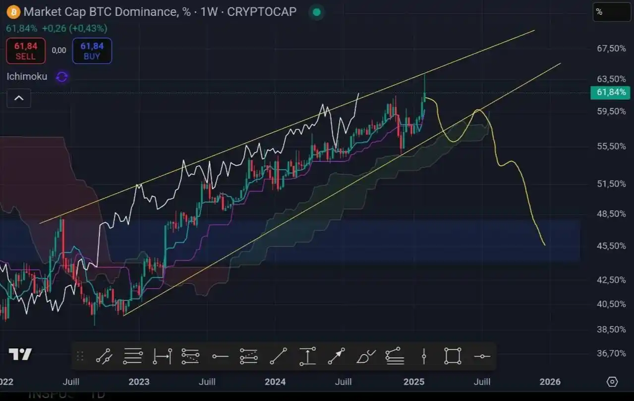Click the TradingView logo
The image size is (634, 401).
pos(20,354)
